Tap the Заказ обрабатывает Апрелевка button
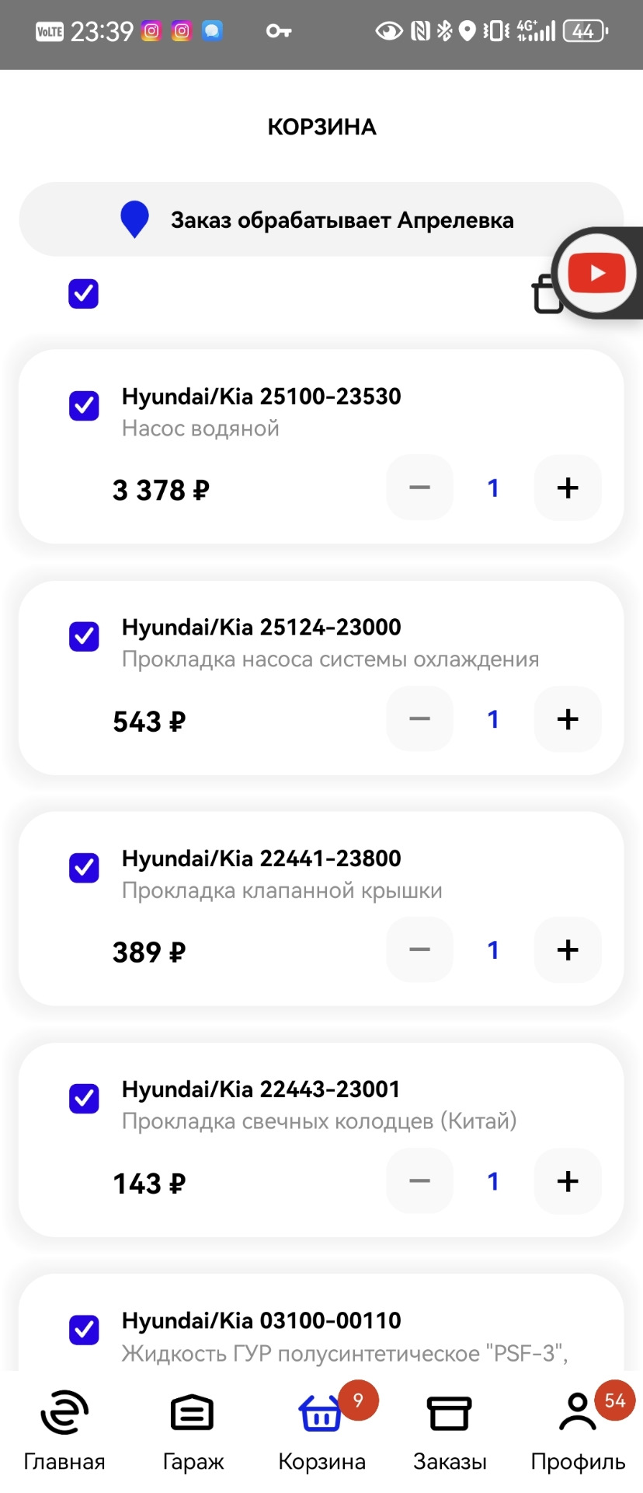Image resolution: width=643 pixels, height=1493 pixels. pyautogui.click(x=342, y=220)
